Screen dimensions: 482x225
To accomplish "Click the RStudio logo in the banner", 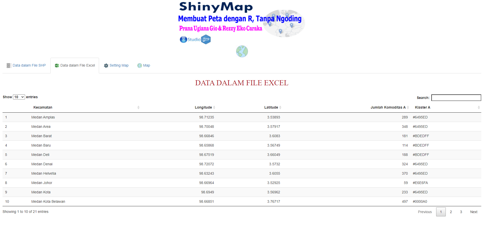I will [190, 39].
